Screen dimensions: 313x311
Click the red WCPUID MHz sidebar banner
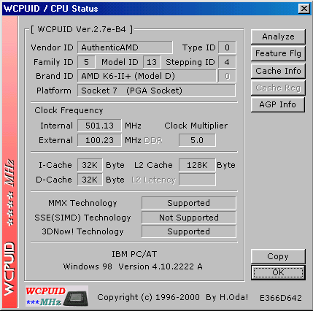pos(10,162)
